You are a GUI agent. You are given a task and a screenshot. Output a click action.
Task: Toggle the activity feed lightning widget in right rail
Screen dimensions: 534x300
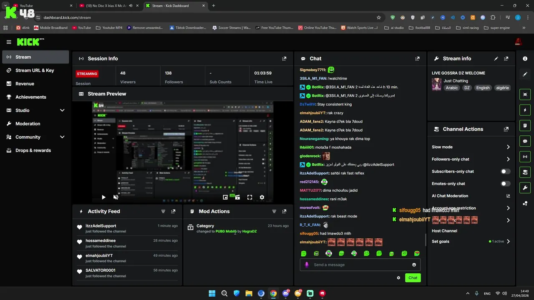click(x=525, y=110)
